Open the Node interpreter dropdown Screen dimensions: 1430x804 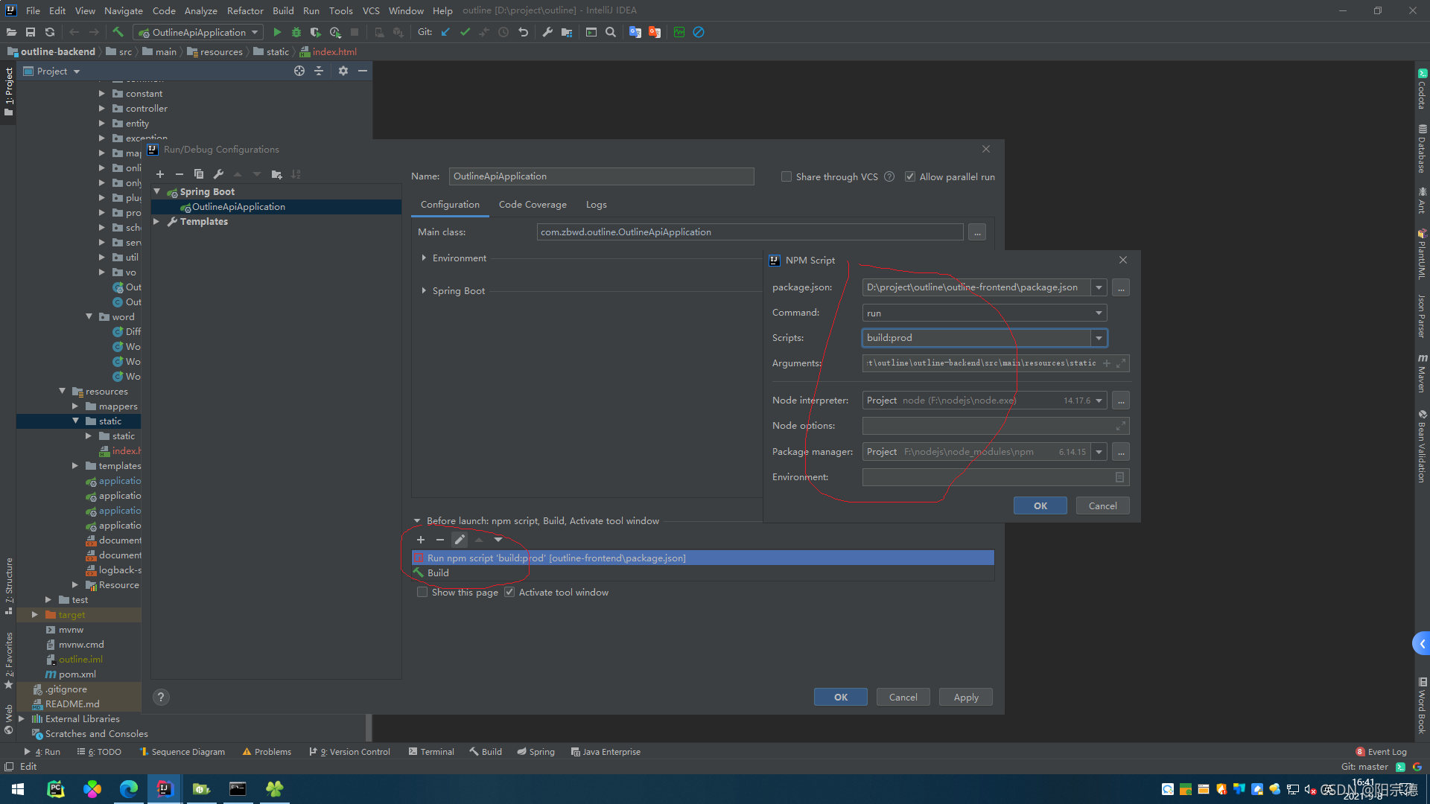pyautogui.click(x=1099, y=401)
